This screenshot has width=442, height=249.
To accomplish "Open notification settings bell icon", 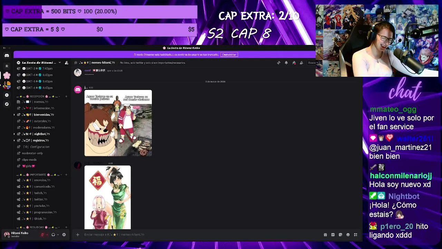I will pos(286,63).
